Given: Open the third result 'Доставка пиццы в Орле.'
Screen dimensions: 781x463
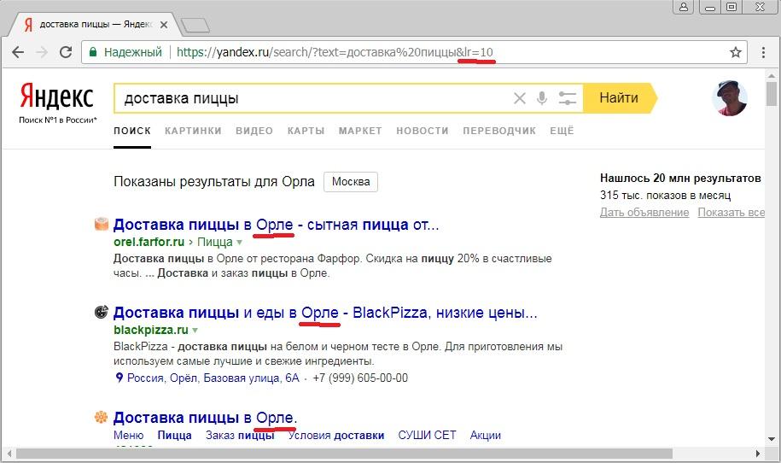Looking at the screenshot, I should (x=205, y=417).
